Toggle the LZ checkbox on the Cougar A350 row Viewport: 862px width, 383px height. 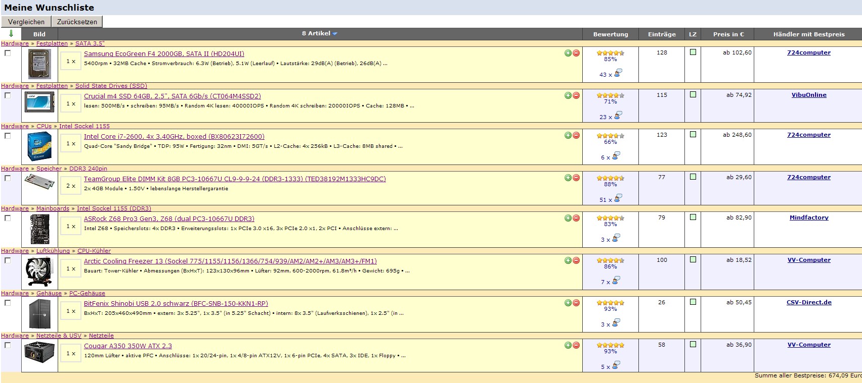693,344
